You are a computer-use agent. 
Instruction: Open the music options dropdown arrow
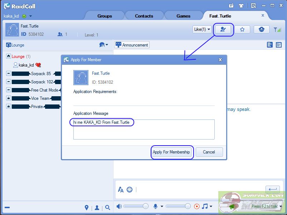[211, 206]
